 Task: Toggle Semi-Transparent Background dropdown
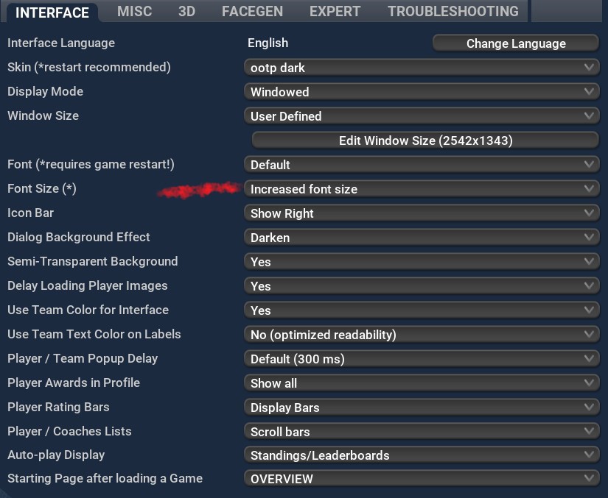pos(422,262)
